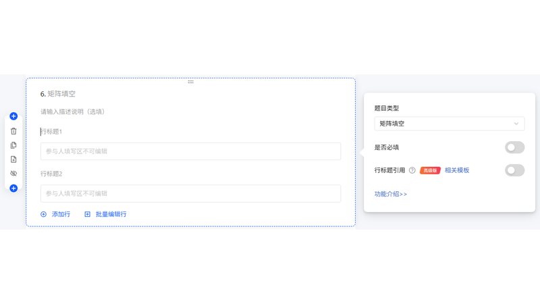Click the bottom blue plus icon in sidebar
Image resolution: width=540 pixels, height=304 pixels.
[x=13, y=188]
